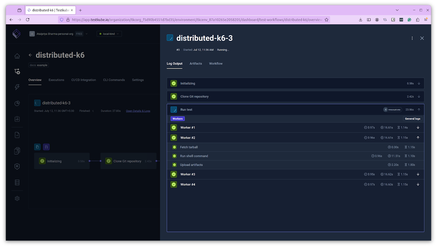Viewport: 437px width, 247px height.
Task: Open the CLI Commands tab
Action: pos(114,80)
